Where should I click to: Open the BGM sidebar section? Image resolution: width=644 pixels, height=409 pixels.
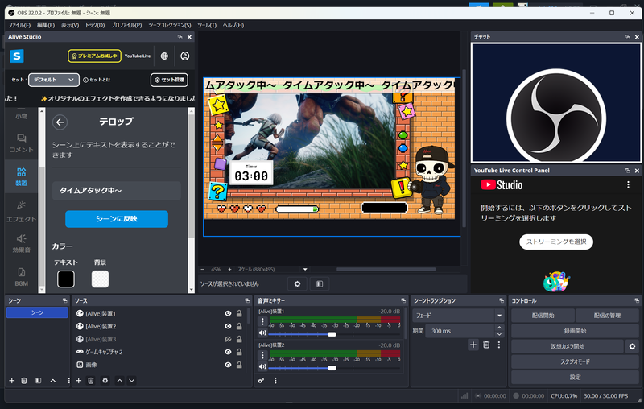point(22,277)
